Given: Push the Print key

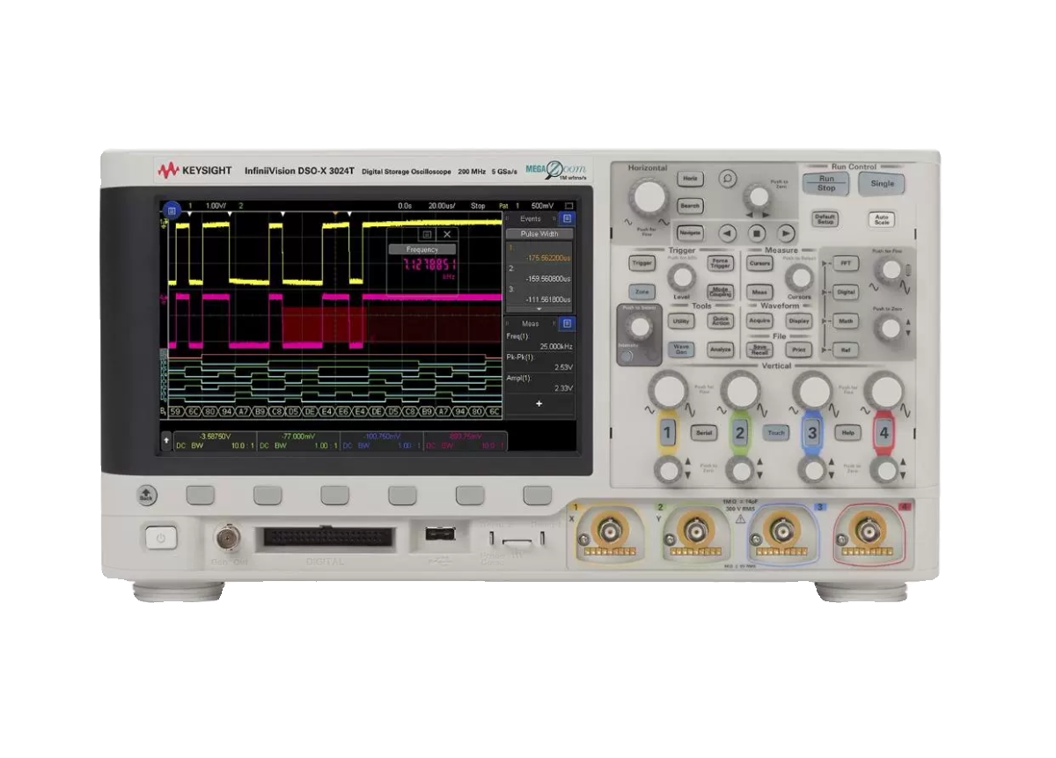Looking at the screenshot, I should [x=799, y=350].
